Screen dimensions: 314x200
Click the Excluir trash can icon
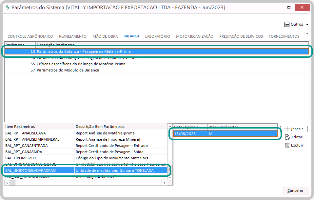pyautogui.click(x=287, y=145)
